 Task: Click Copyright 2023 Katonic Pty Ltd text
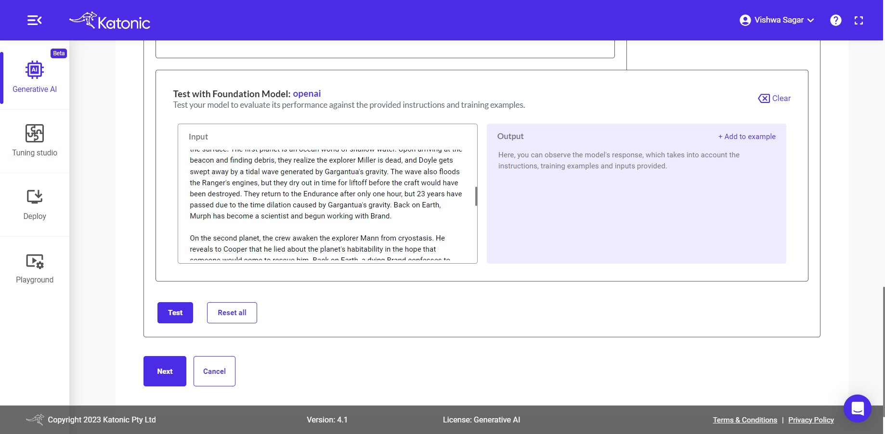[x=102, y=420]
